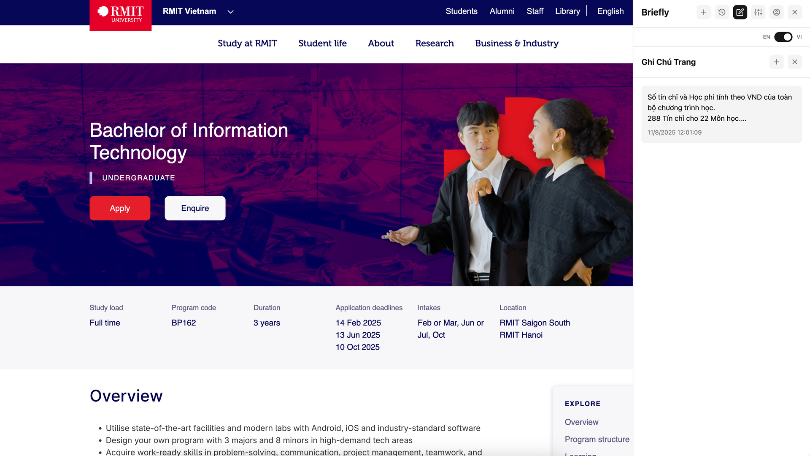Viewport: 810px width, 456px height.
Task: Go to the Library link
Action: pyautogui.click(x=567, y=11)
